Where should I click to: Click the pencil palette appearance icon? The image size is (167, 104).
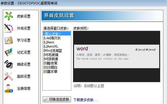(x=9, y=28)
